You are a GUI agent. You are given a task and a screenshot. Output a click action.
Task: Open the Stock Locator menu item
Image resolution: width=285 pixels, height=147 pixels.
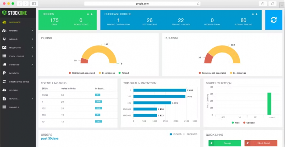tap(16, 56)
